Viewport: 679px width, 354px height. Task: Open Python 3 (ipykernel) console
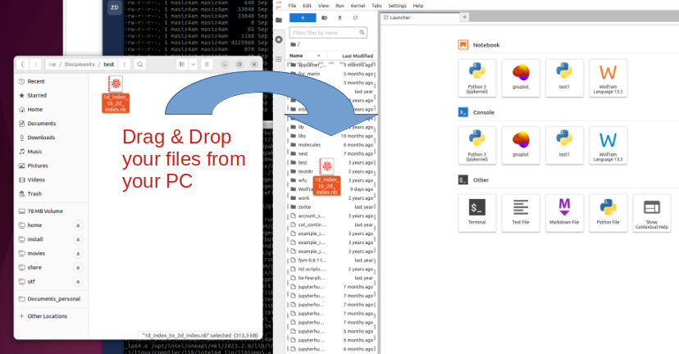[x=476, y=146]
